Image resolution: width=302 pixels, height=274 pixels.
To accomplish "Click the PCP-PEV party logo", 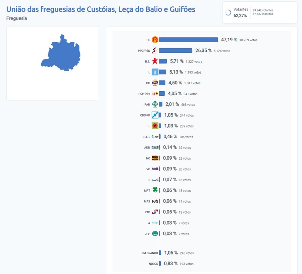I will [155, 94].
